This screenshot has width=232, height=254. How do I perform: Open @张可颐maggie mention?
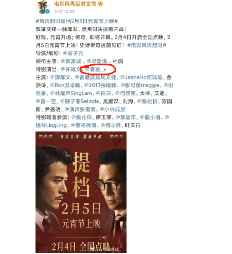pyautogui.click(x=140, y=85)
